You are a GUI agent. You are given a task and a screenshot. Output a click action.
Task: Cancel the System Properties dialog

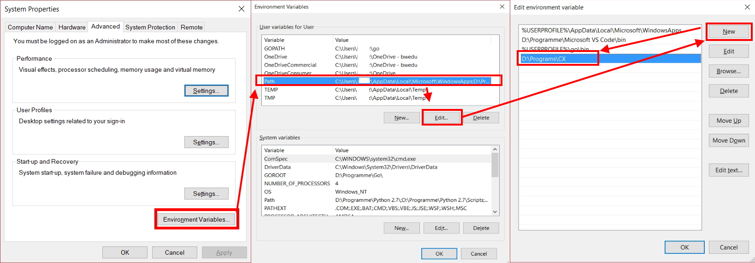175,252
